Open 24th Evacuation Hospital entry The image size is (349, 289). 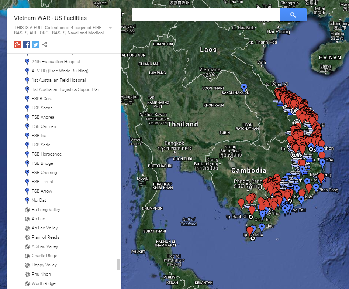56,62
